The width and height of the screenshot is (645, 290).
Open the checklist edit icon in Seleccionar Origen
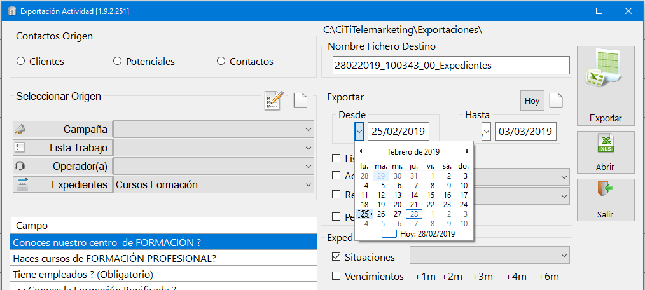click(x=274, y=100)
